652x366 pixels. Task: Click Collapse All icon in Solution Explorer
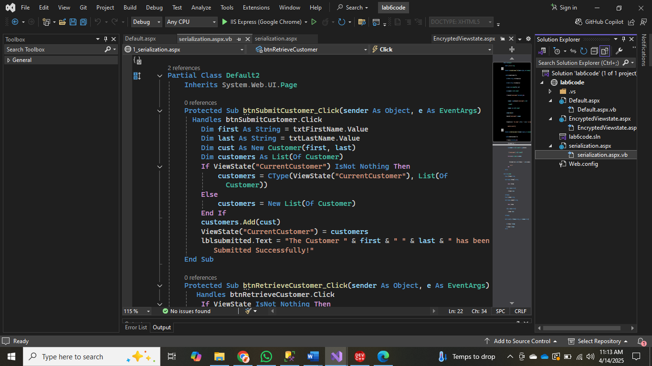click(594, 51)
